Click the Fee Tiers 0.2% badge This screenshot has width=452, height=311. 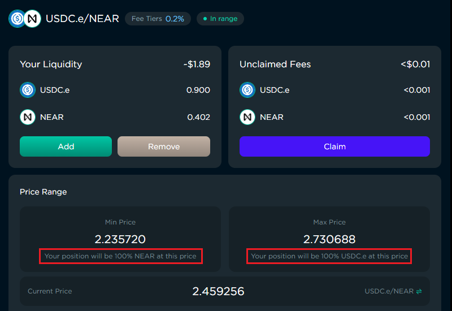[x=158, y=19]
